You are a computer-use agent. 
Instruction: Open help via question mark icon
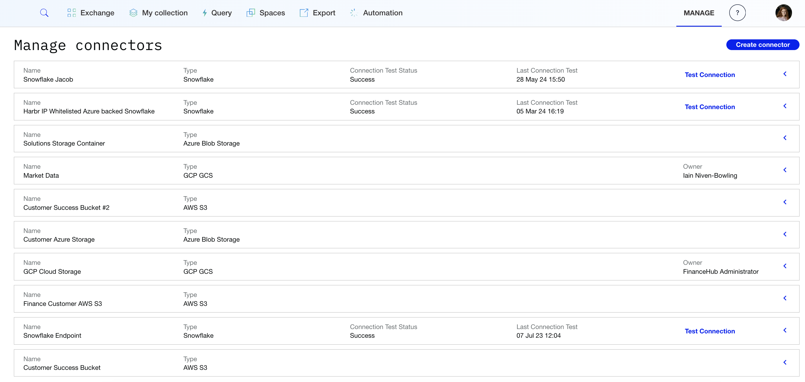pos(737,13)
